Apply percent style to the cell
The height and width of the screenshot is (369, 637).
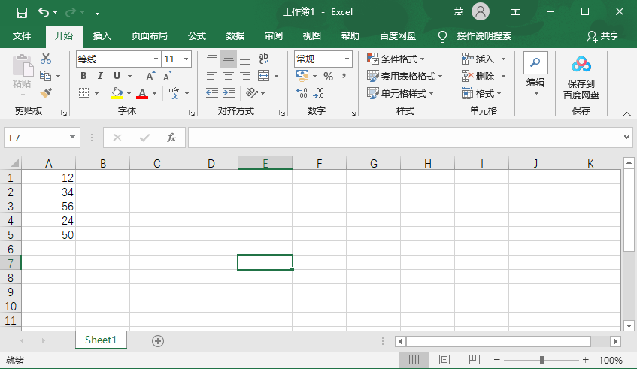[328, 76]
